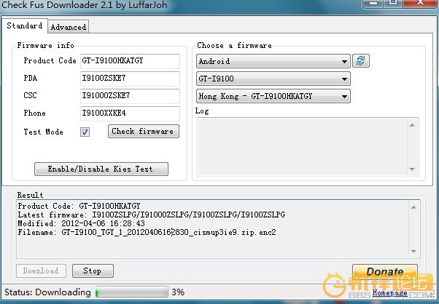The image size is (439, 304).
Task: Open the Homepage link
Action: pos(389,293)
